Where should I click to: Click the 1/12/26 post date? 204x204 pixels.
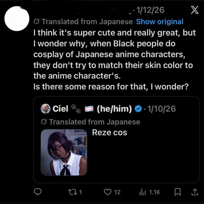150,10
